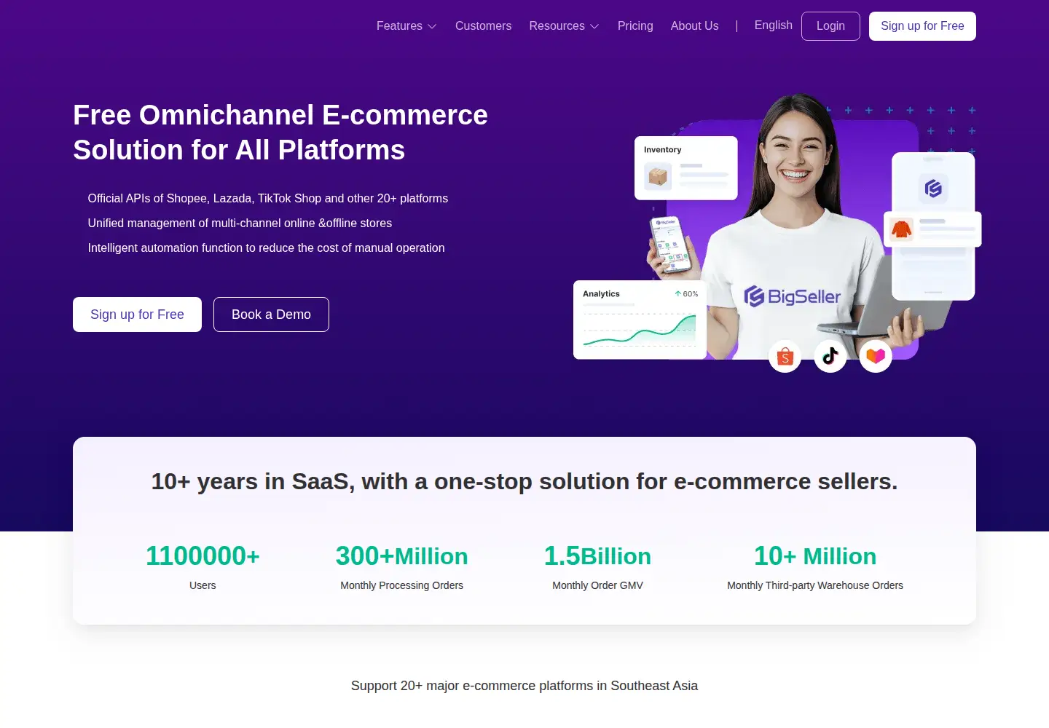
Task: Click the "10+ Million" statistic
Action: pos(815,556)
